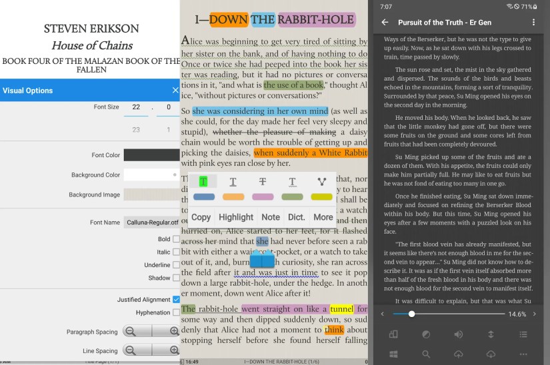Decrease Line Spacing with minus magnifier
The height and width of the screenshot is (365, 550).
131,350
